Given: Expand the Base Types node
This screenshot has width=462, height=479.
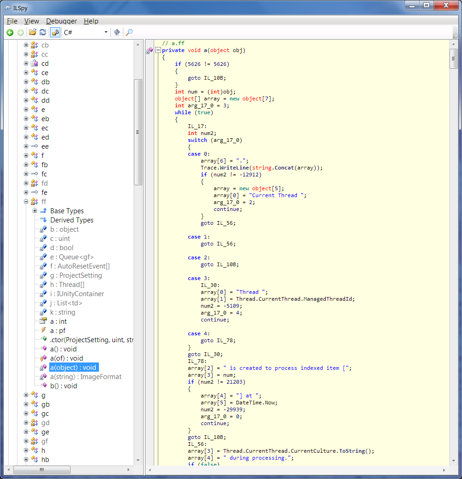Looking at the screenshot, I should click(x=35, y=211).
